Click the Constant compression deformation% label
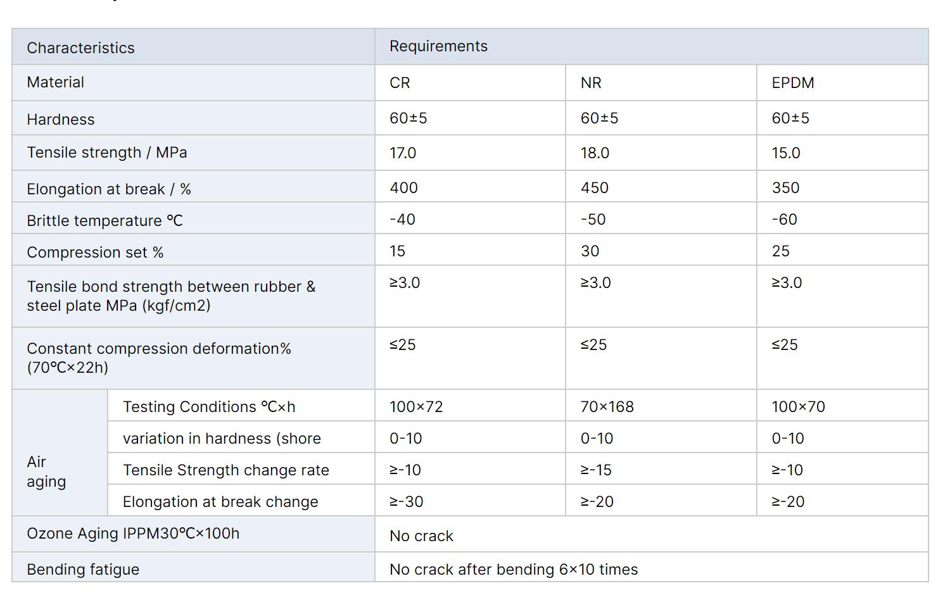This screenshot has width=950, height=600. point(158,358)
